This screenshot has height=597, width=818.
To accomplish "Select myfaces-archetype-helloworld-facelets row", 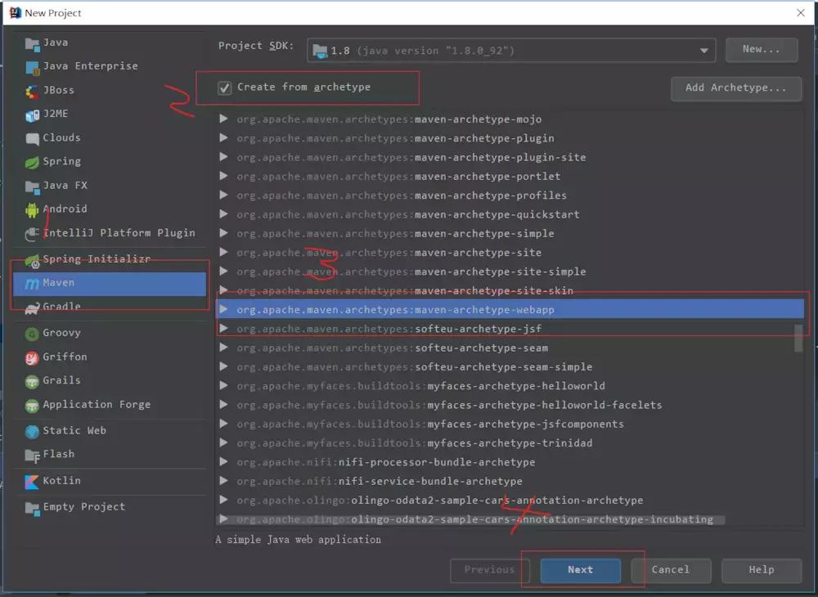I will pyautogui.click(x=510, y=405).
